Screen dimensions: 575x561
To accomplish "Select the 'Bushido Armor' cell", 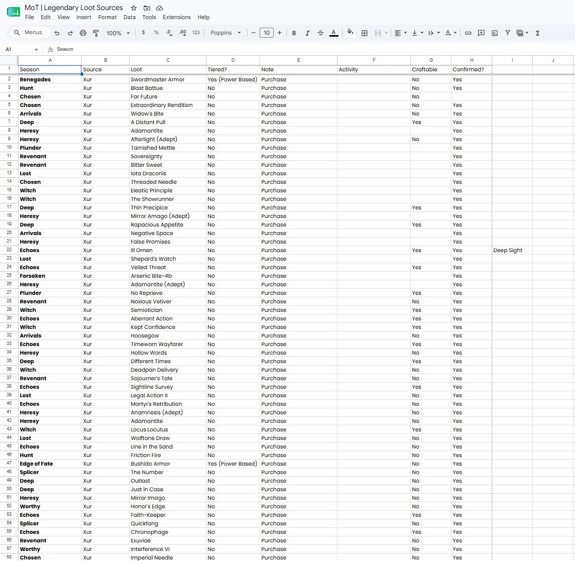I will (168, 464).
